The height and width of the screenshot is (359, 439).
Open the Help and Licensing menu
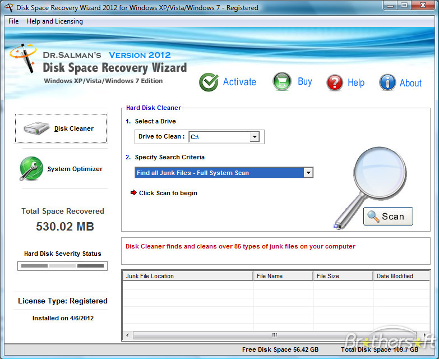coord(54,21)
